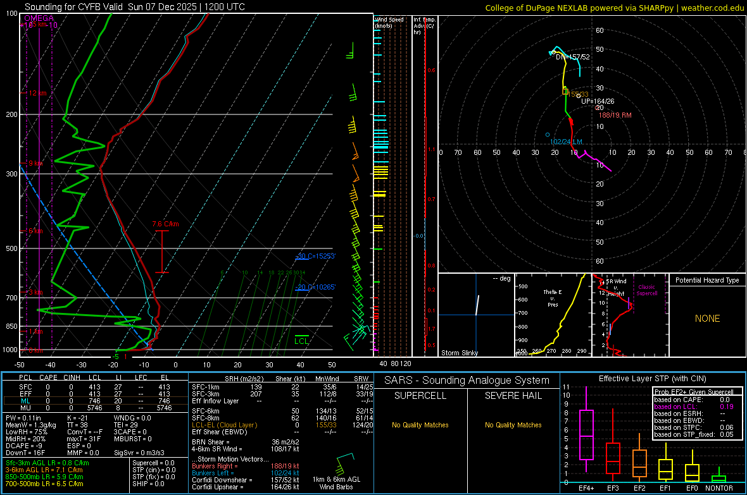Click the 'LowRH = 75%' value
747x495 pixels.
26,432
